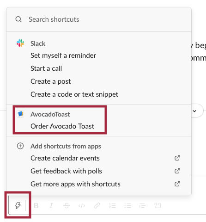The image size is (206, 222).
Task: Expand the chevron dropdown at right edge
Action: pyautogui.click(x=194, y=111)
